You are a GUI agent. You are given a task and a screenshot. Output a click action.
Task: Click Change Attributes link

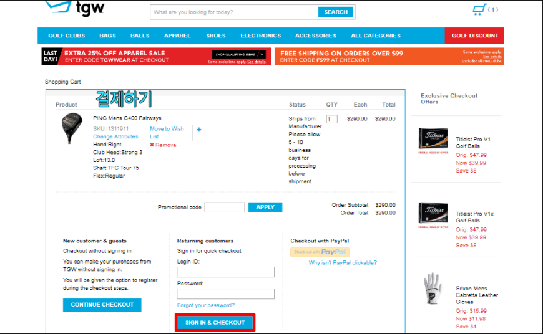[x=115, y=136]
